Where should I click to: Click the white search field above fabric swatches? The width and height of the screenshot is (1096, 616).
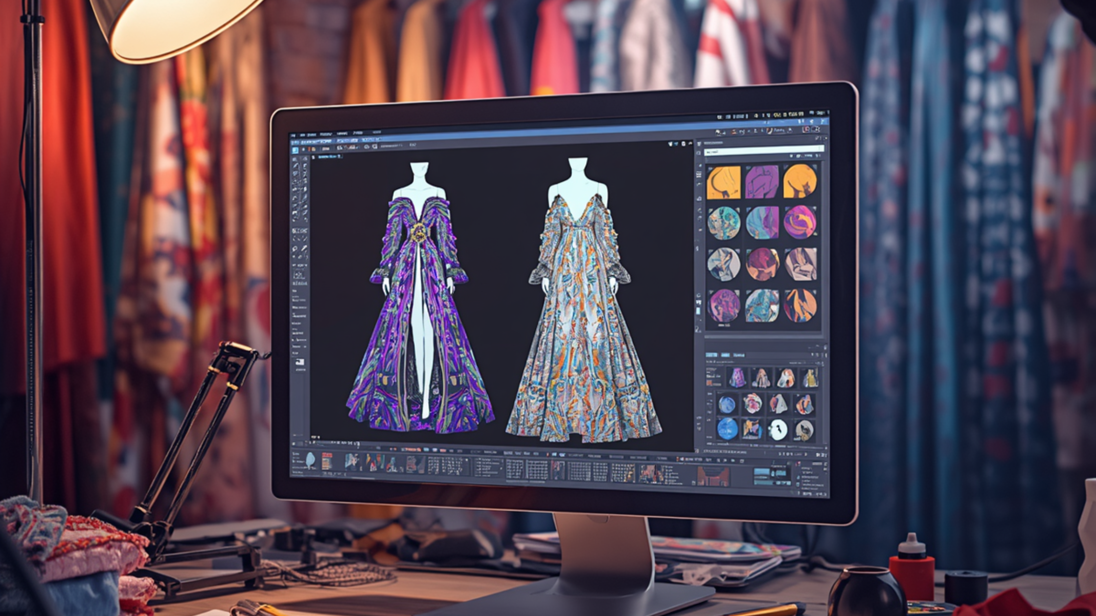(x=764, y=151)
